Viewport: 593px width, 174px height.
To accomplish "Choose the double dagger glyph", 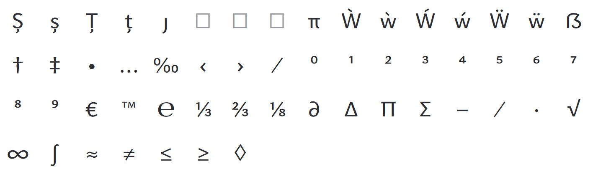I will pos(55,66).
